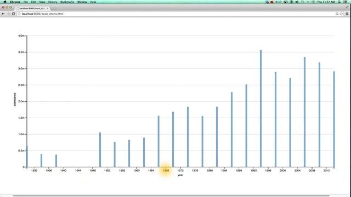Open a new tab beside localhost tab
This screenshot has width=351, height=197.
(53, 8)
